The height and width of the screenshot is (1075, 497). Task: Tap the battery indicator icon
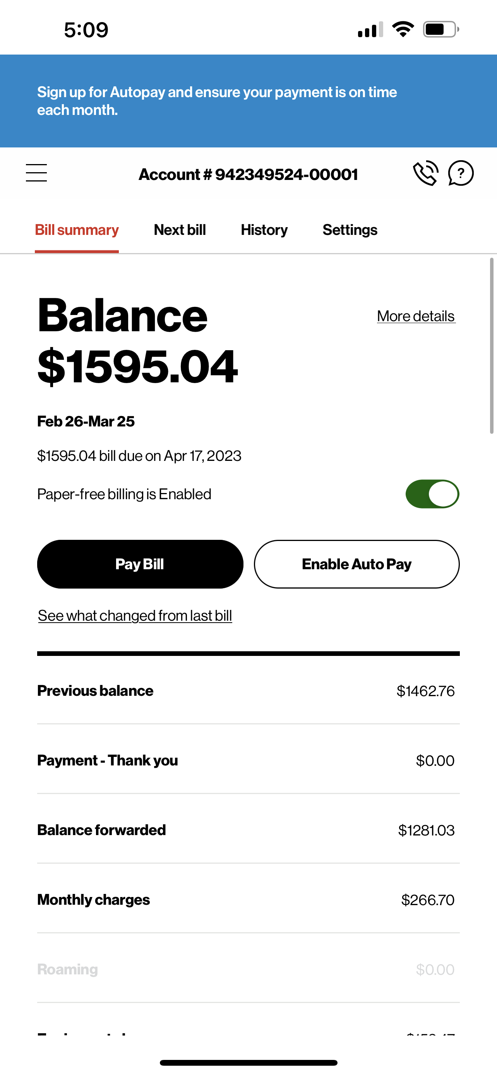coord(440,29)
